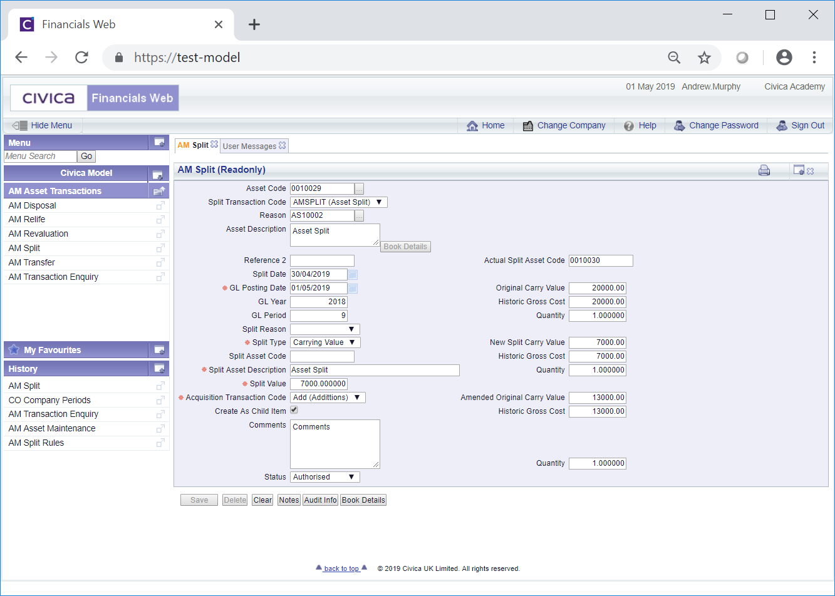Click the Asset Code lookup ellipsis button

click(x=359, y=188)
